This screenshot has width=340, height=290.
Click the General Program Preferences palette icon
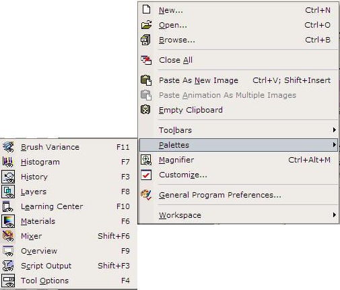(146, 195)
